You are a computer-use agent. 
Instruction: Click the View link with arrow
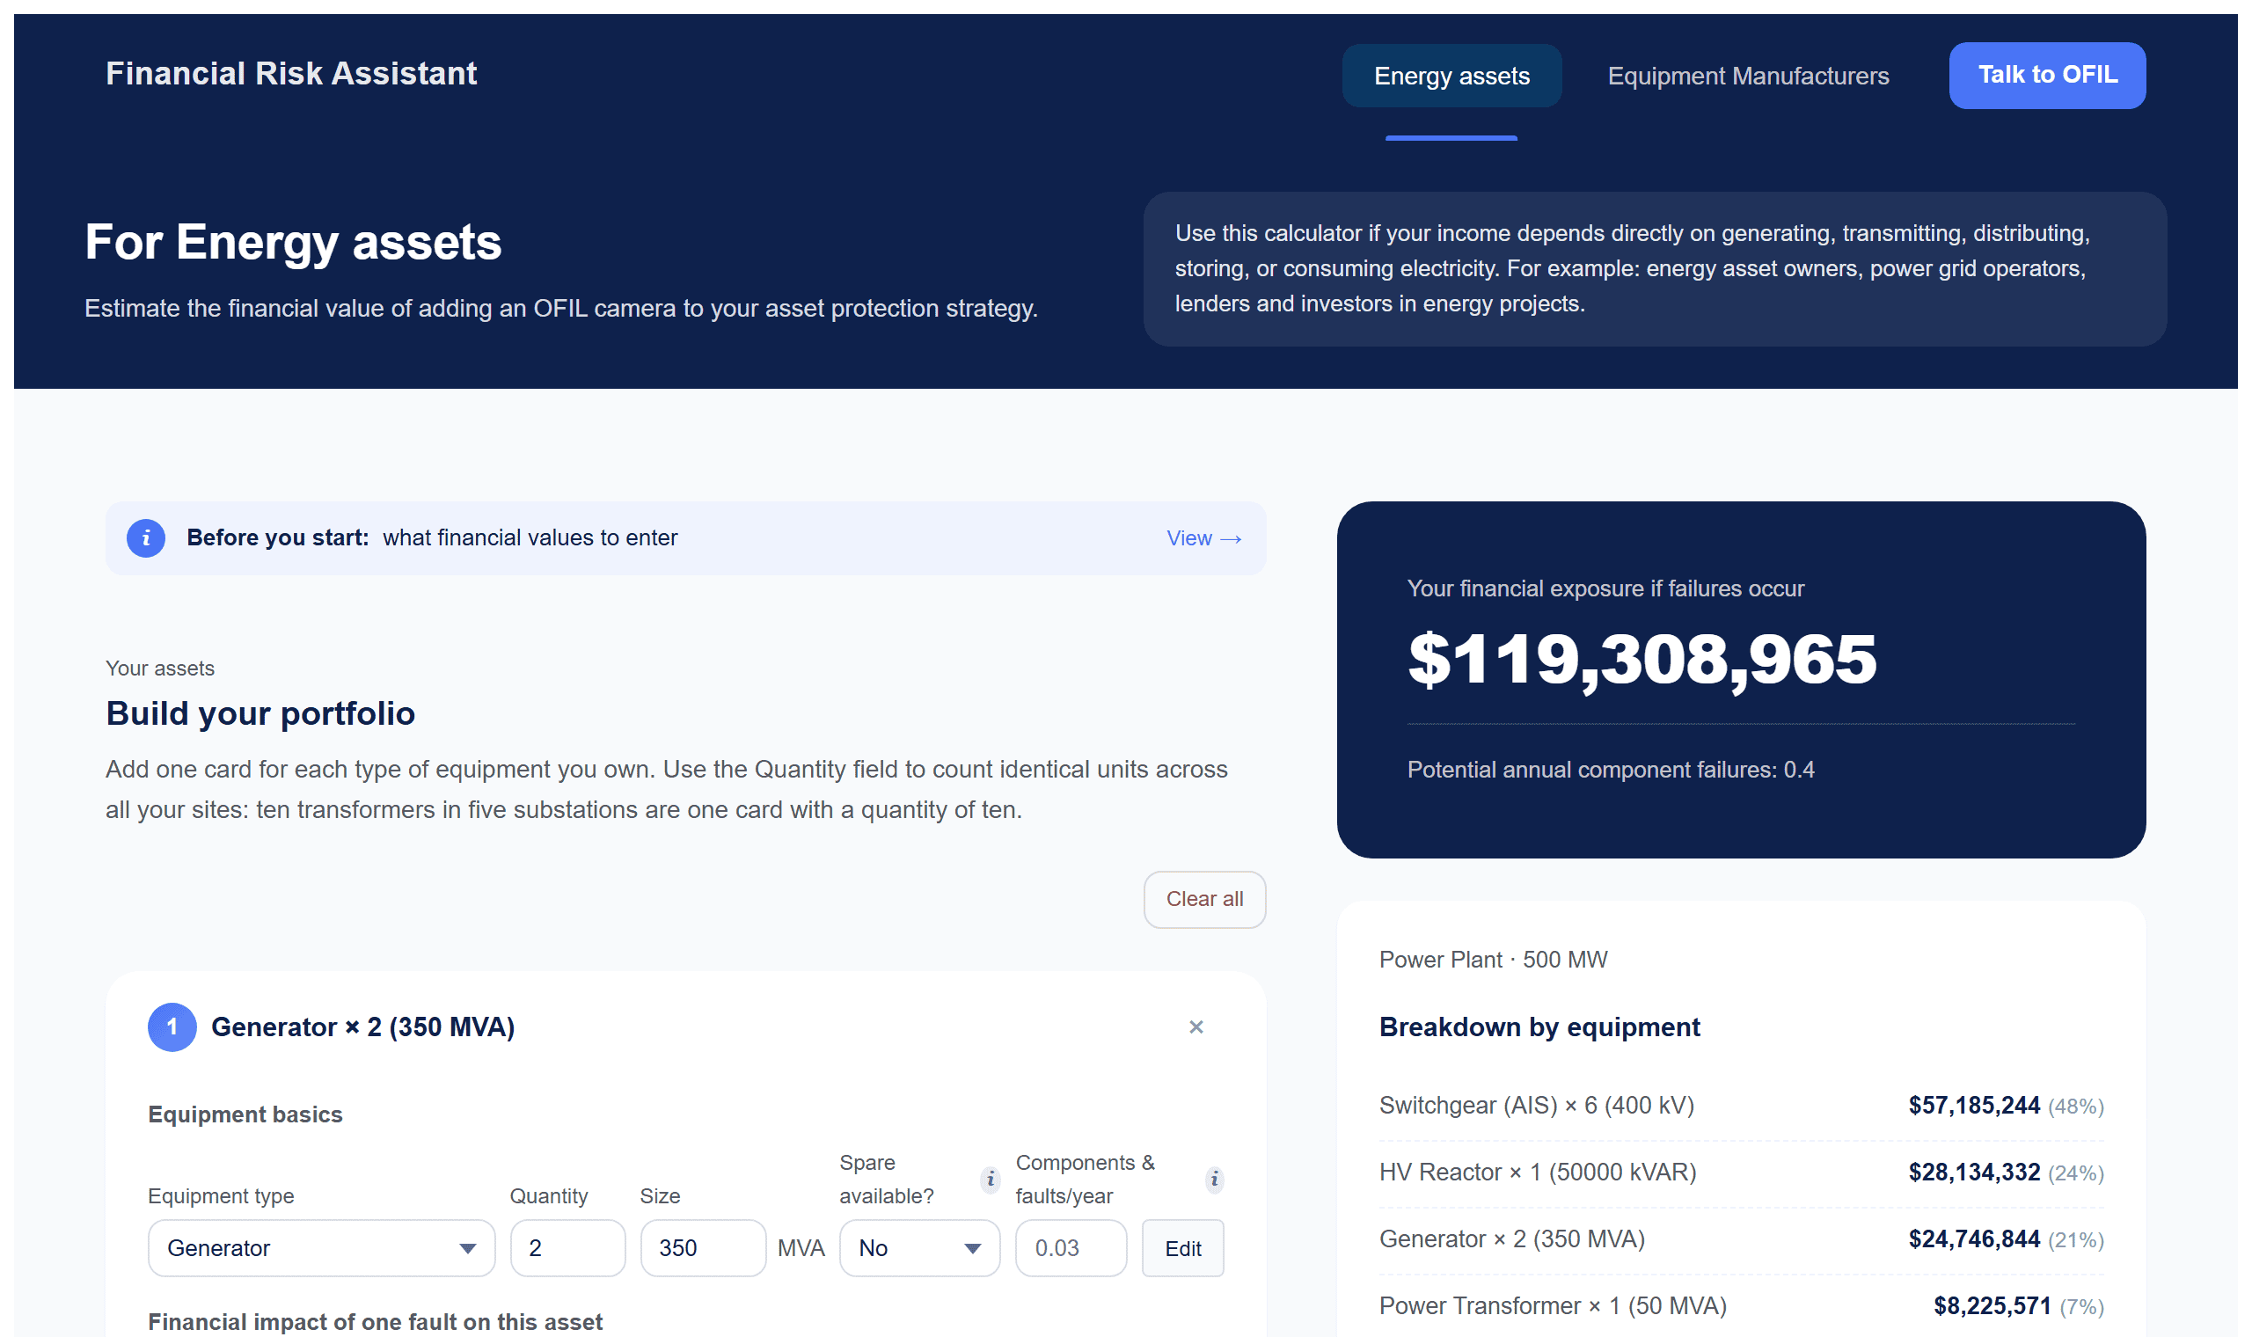tap(1204, 537)
